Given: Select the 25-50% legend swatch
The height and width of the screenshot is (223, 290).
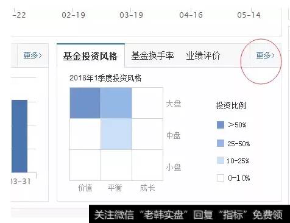Looking at the screenshot, I should [221, 143].
